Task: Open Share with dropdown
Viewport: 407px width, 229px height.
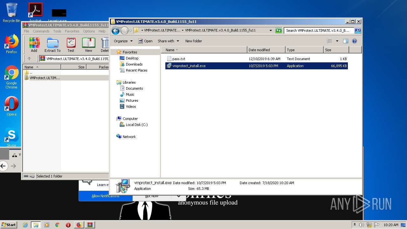Action: coord(168,41)
